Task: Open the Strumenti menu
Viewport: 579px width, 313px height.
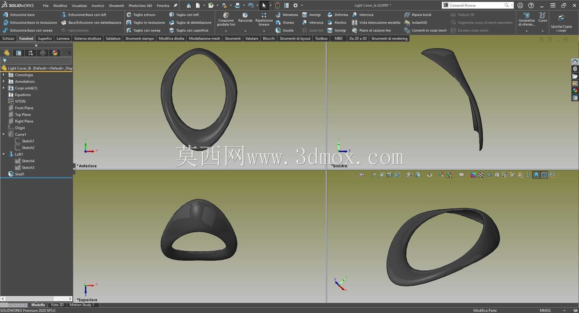Action: [116, 5]
